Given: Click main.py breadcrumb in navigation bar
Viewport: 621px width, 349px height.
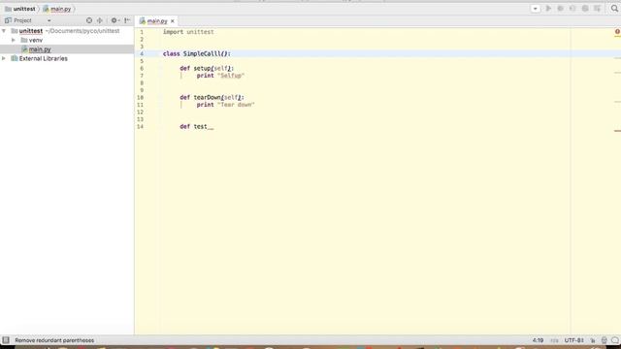Looking at the screenshot, I should click(60, 9).
